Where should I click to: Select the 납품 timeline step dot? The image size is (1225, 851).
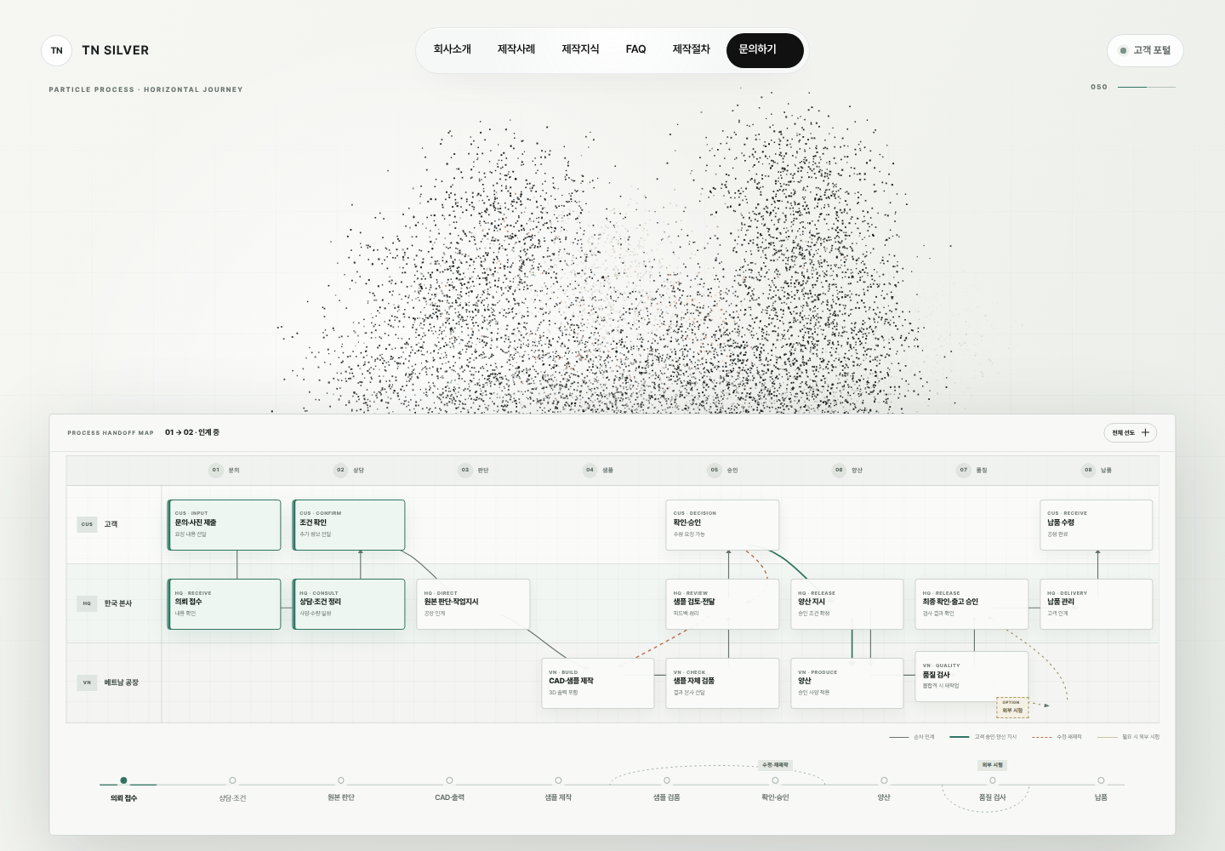(x=1101, y=780)
